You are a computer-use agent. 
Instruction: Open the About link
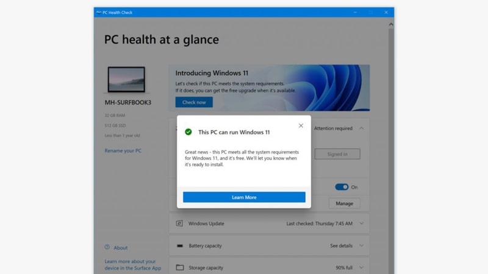click(120, 248)
